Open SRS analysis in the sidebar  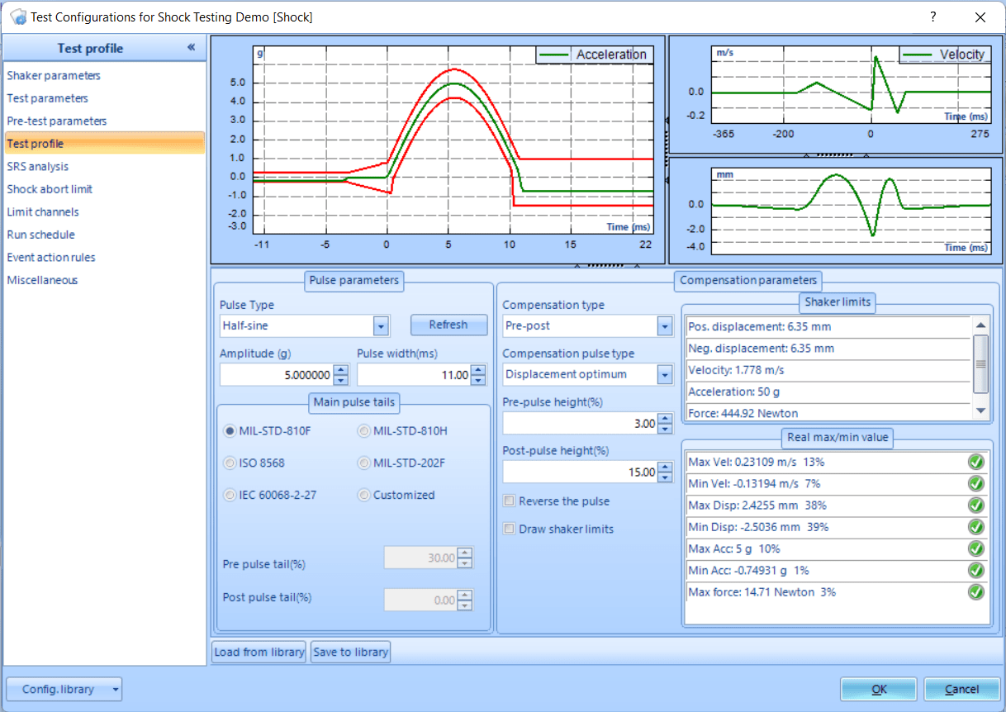(x=38, y=166)
